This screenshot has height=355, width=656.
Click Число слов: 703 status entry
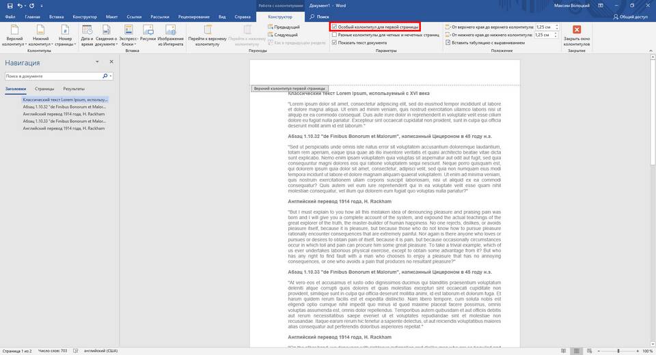click(53, 351)
